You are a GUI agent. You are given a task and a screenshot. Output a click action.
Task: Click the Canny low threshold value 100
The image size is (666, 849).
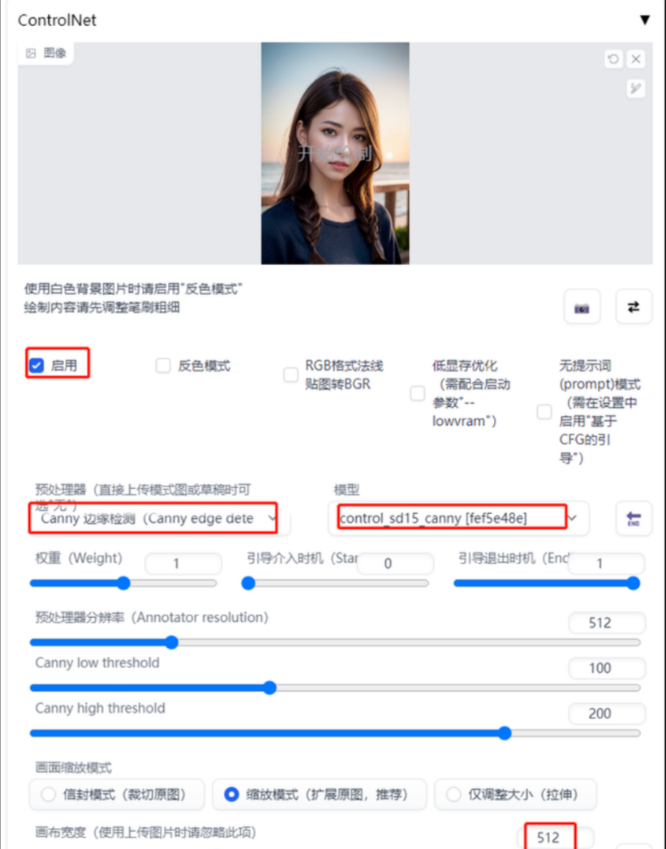point(607,668)
